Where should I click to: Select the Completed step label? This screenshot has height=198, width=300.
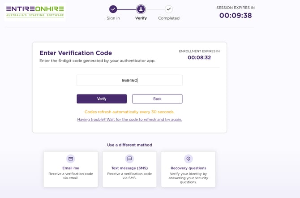[x=169, y=18]
